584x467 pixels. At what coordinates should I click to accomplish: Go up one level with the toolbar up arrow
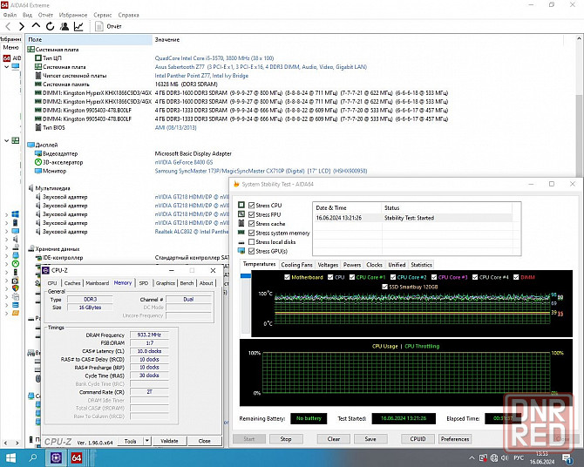tap(36, 25)
